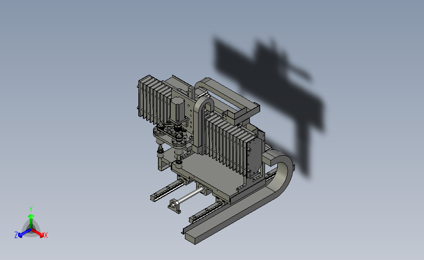Select the stepper motor on the model
424x260 pixels.
[177, 109]
